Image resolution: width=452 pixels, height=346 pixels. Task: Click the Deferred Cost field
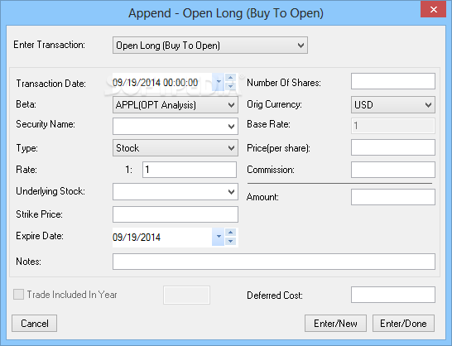coord(393,295)
